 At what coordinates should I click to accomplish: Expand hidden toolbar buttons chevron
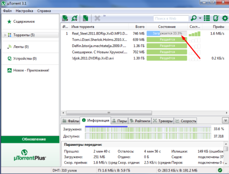[104, 16]
